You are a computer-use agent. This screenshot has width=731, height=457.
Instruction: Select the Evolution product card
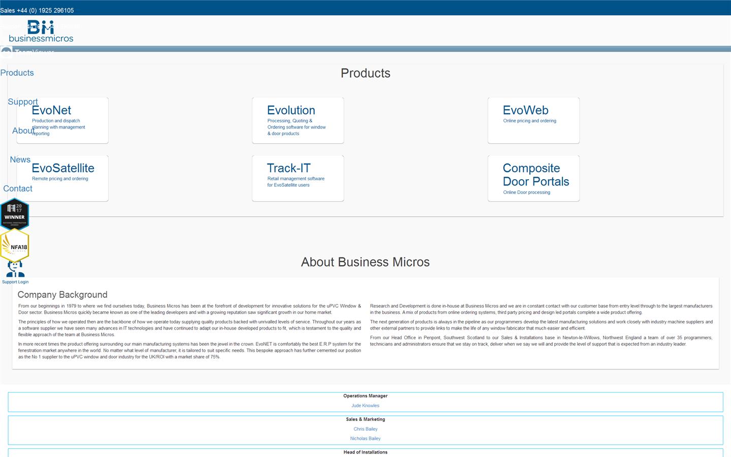pos(298,120)
